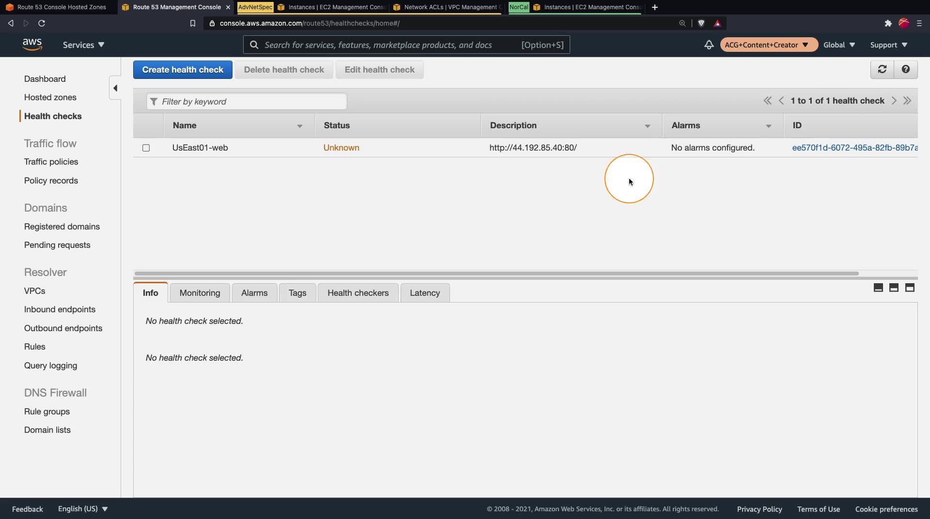
Task: Maximize the details pane layout icon
Action: (x=910, y=288)
